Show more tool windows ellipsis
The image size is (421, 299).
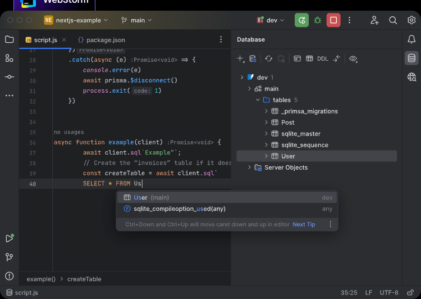tap(10, 96)
